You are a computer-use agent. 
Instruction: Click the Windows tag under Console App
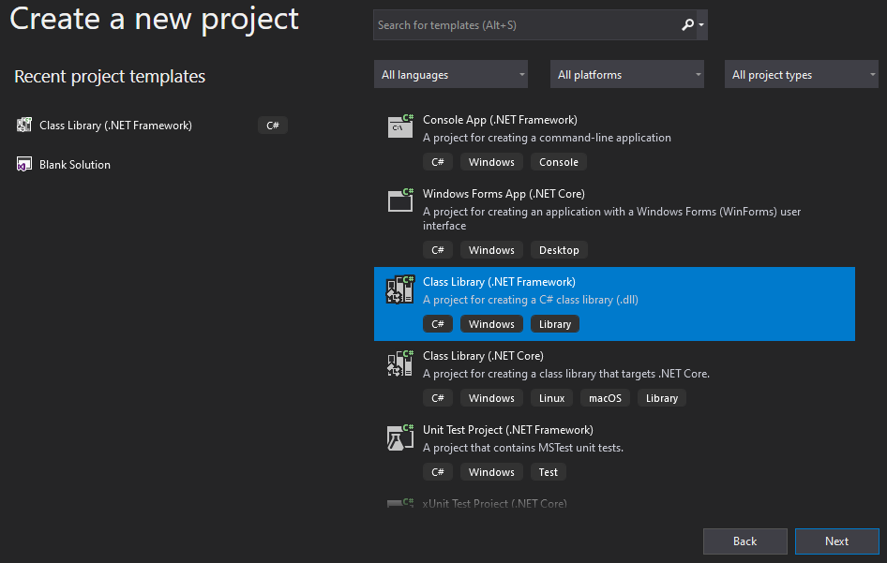(491, 162)
